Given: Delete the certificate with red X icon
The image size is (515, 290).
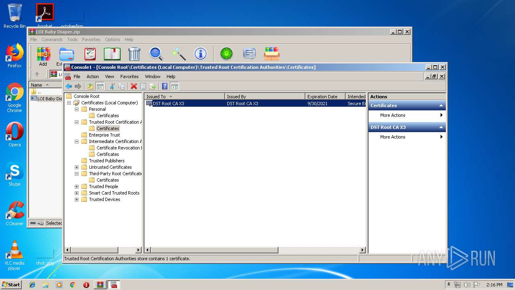Looking at the screenshot, I should (134, 86).
